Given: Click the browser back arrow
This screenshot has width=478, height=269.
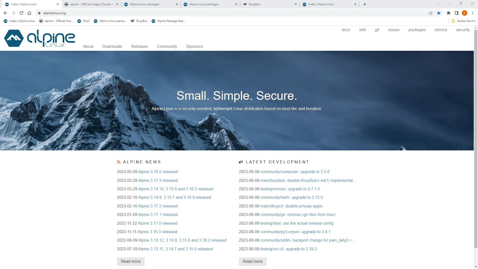Looking at the screenshot, I should click(x=5, y=13).
